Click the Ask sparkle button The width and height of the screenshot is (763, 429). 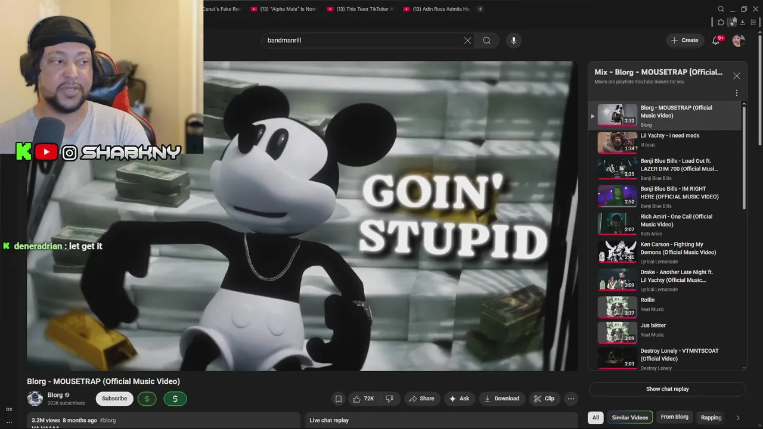pos(459,399)
